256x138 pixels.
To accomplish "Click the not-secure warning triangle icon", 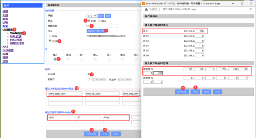I will coord(146,9).
